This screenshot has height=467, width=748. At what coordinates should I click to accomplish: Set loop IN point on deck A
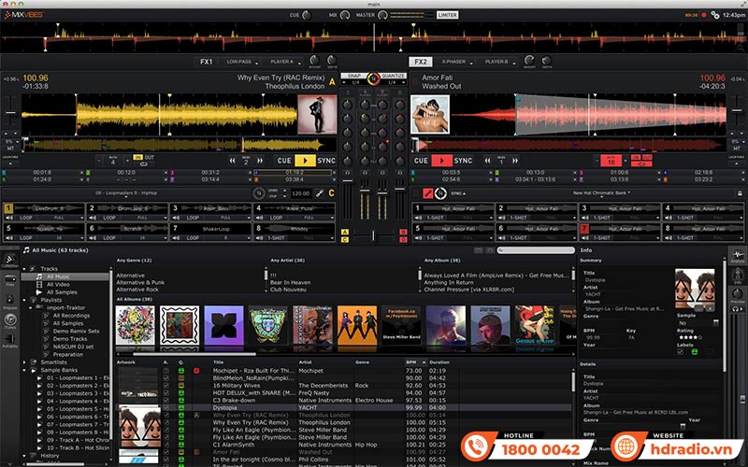[x=137, y=157]
